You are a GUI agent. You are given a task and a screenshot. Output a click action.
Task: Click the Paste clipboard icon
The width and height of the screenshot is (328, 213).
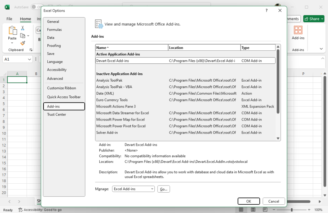point(12,30)
